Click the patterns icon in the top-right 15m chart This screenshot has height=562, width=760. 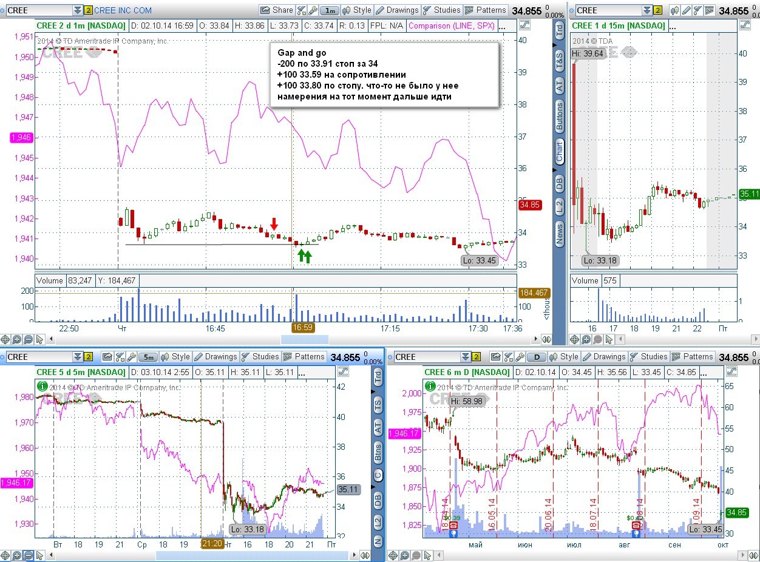click(x=708, y=10)
